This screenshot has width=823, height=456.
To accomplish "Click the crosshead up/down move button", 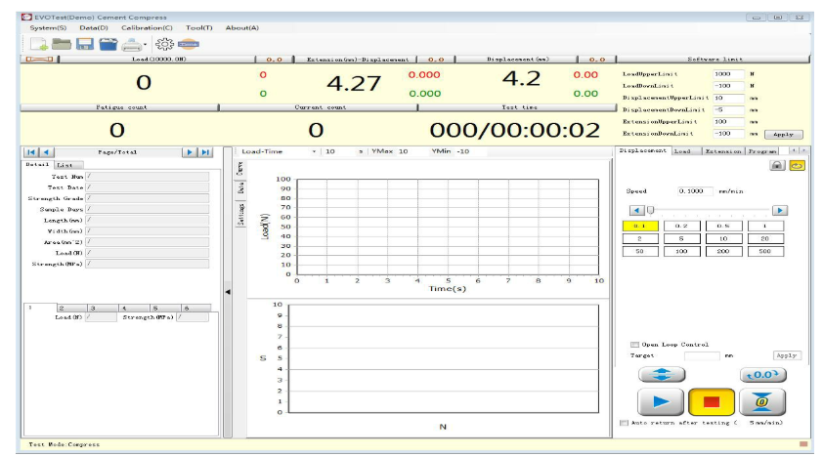I will pyautogui.click(x=662, y=375).
